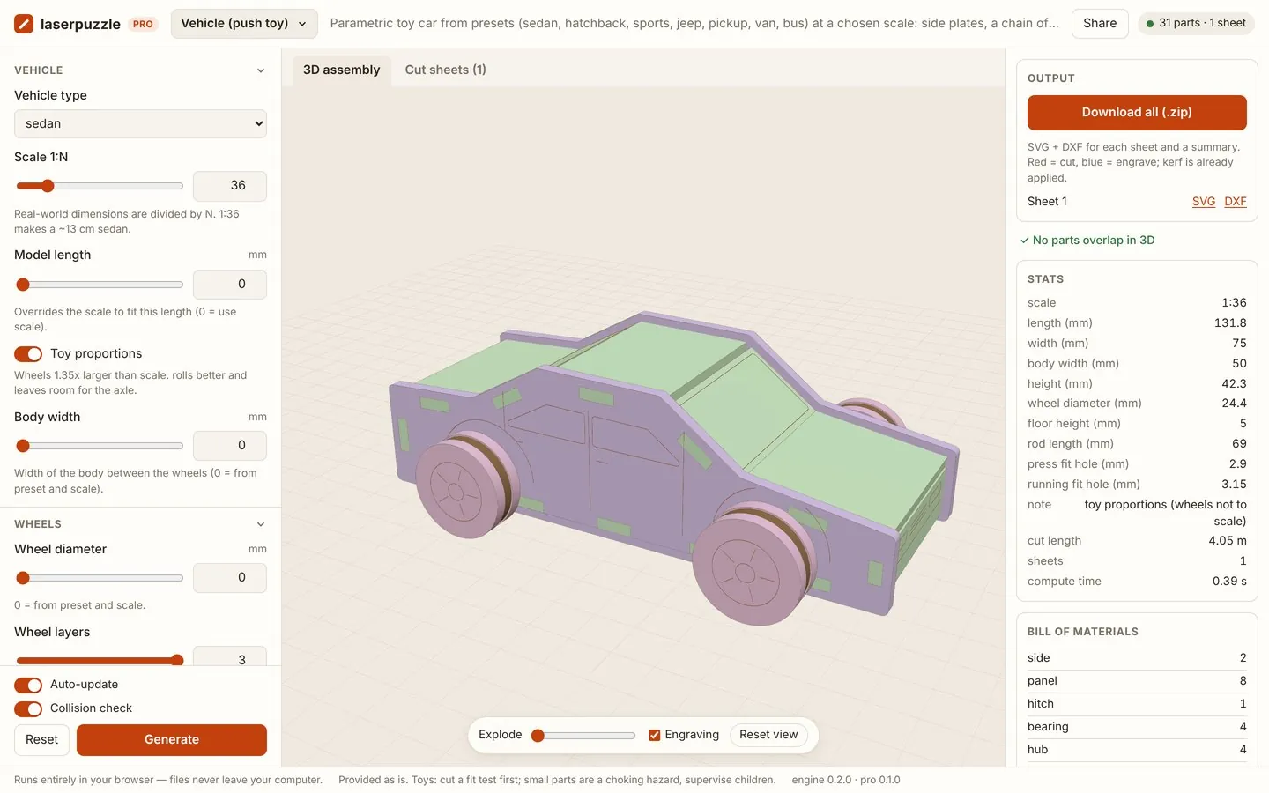Click the Generate button
Image resolution: width=1269 pixels, height=793 pixels.
pyautogui.click(x=172, y=740)
